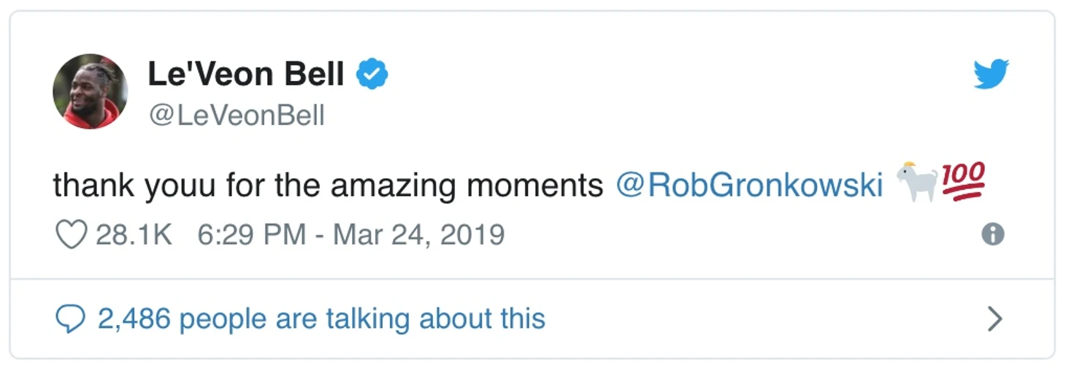This screenshot has height=371, width=1066.
Task: Click the word "Bell" in the header name
Action: 312,74
